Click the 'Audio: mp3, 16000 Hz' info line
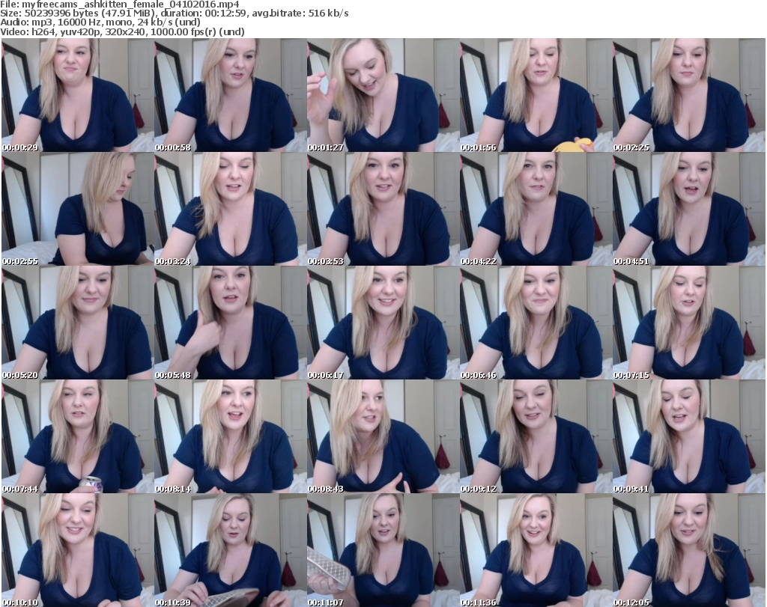Image resolution: width=767 pixels, height=607 pixels. click(x=100, y=22)
